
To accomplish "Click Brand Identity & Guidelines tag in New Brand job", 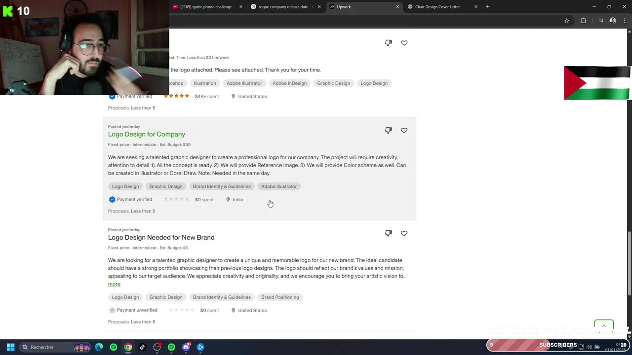I will pos(222,297).
